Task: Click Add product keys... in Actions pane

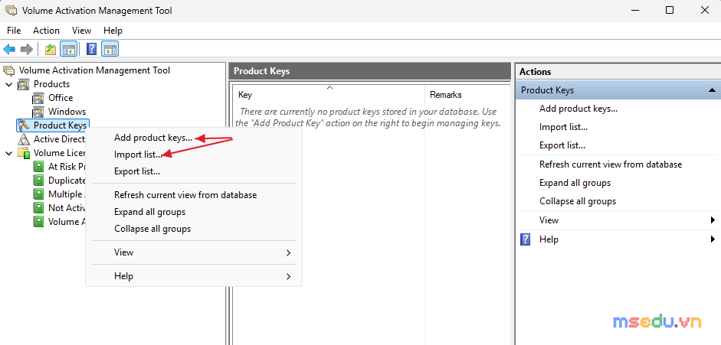Action: pos(578,109)
